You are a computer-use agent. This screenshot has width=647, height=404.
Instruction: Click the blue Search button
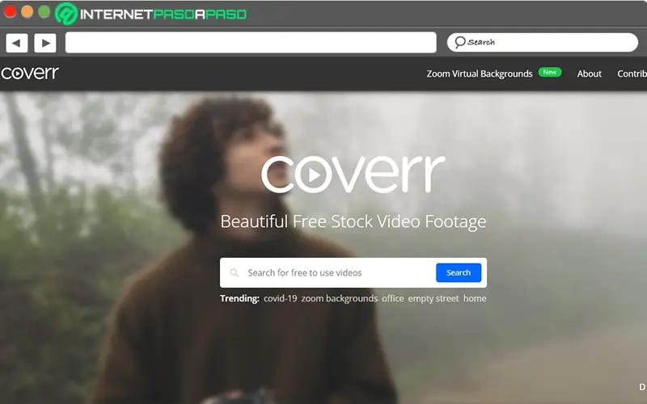[x=459, y=272]
